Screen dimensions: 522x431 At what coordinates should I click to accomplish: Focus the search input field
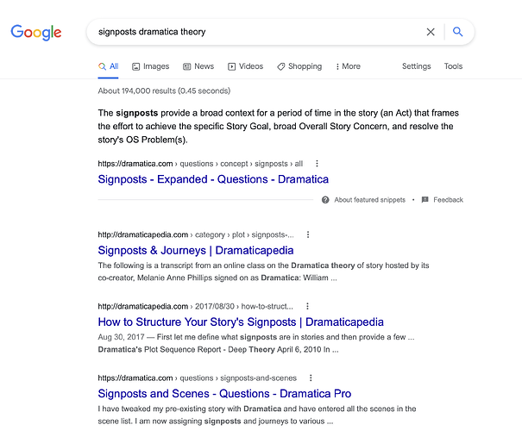click(250, 32)
